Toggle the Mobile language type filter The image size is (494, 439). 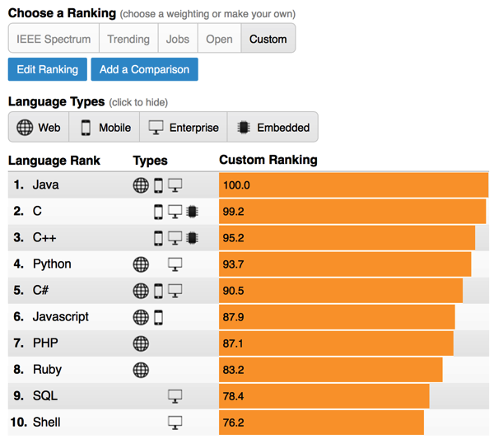point(105,127)
